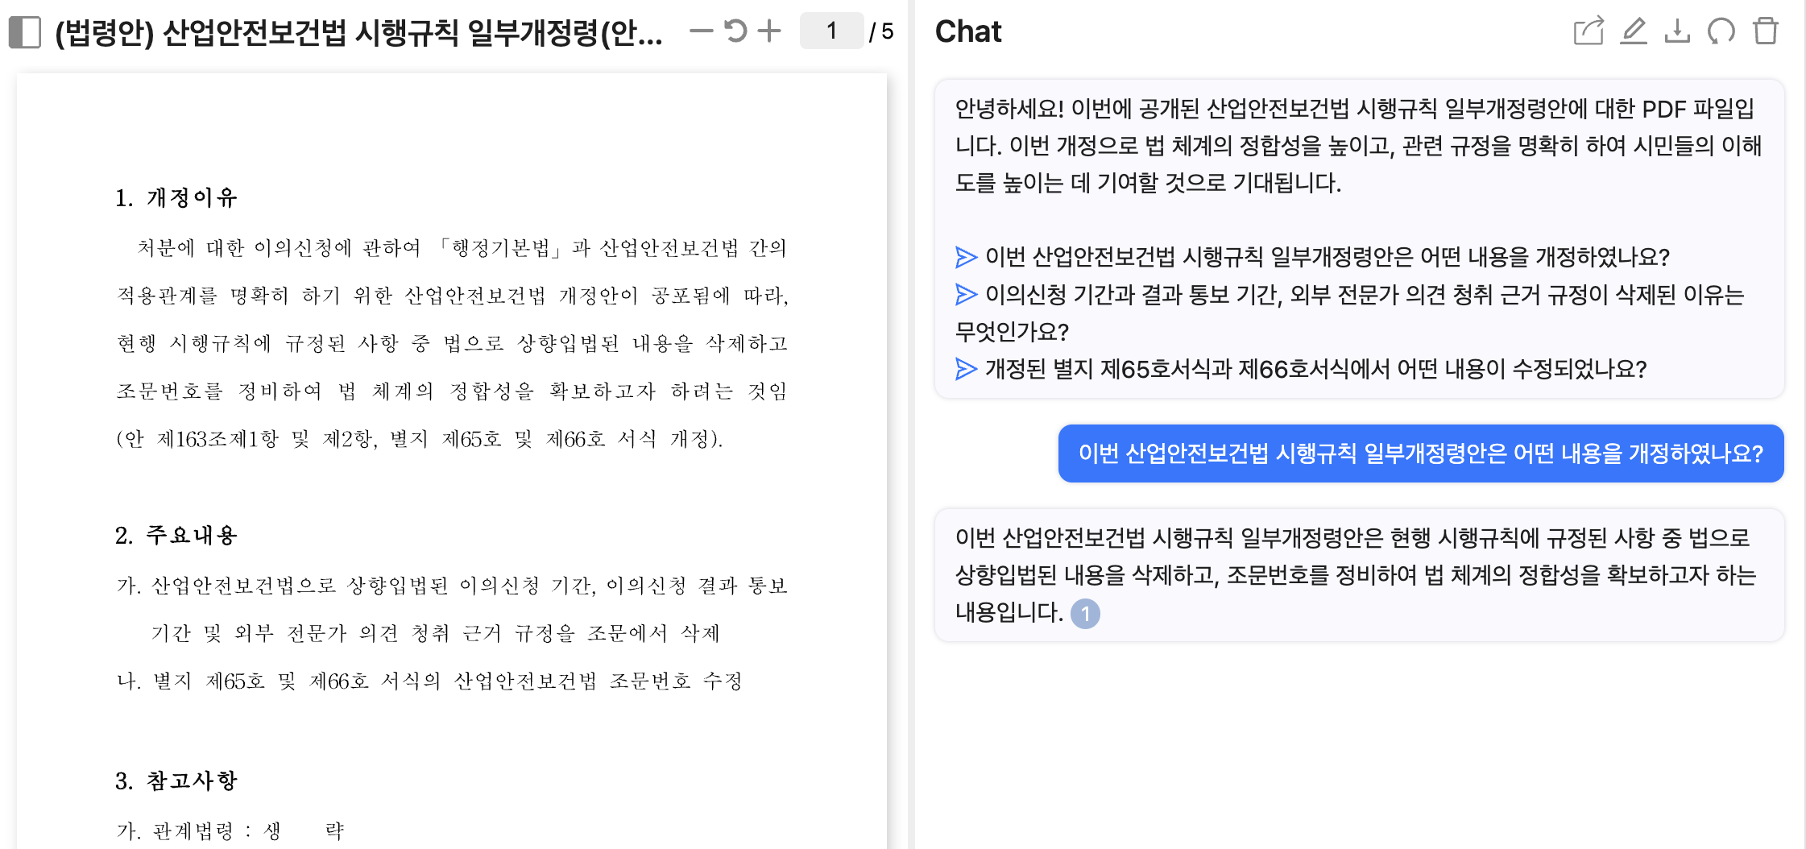Edit the chat using the pencil icon
1806x849 pixels.
pos(1632,33)
